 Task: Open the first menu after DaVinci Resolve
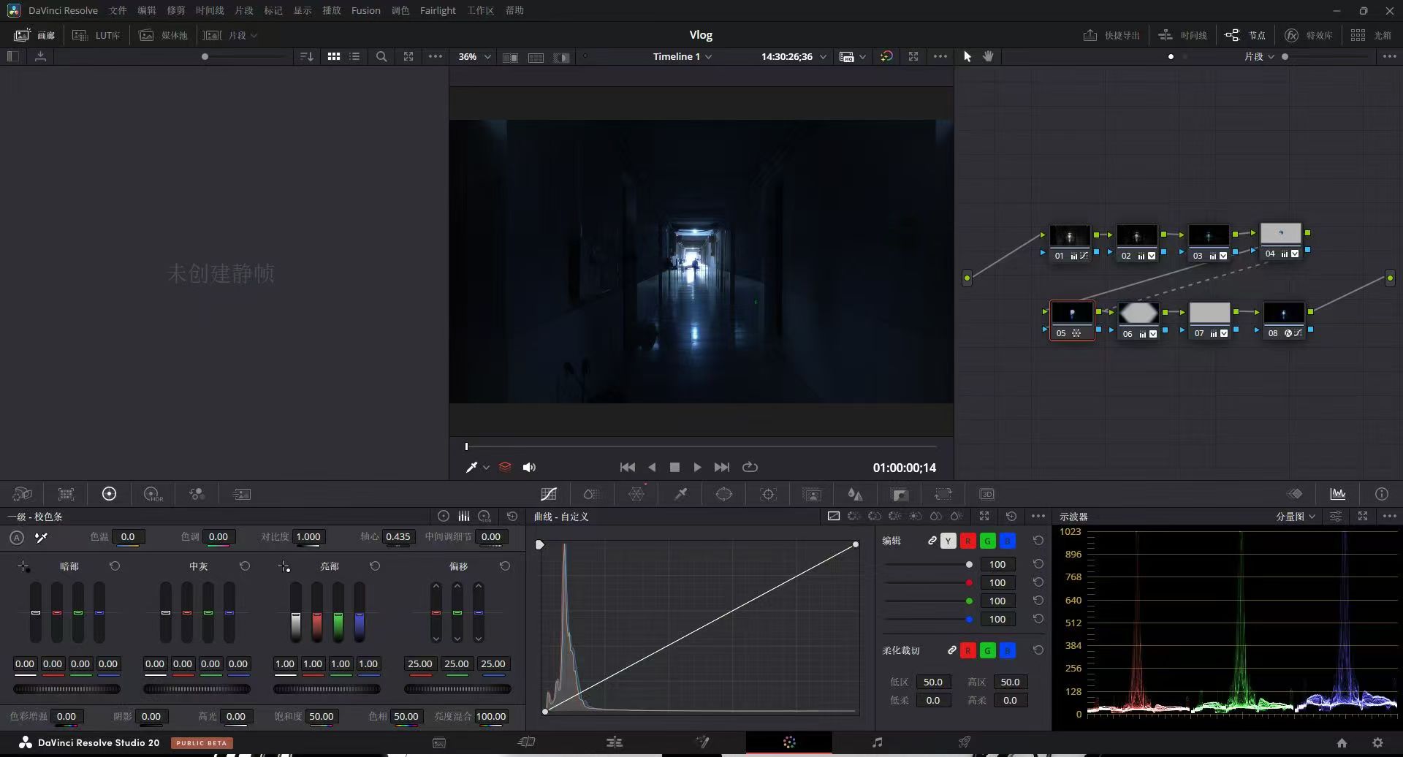(x=118, y=10)
